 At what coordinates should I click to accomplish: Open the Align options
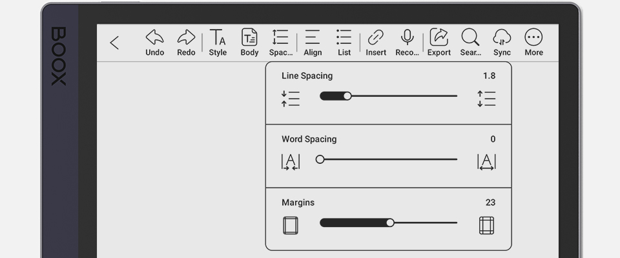coord(313,43)
